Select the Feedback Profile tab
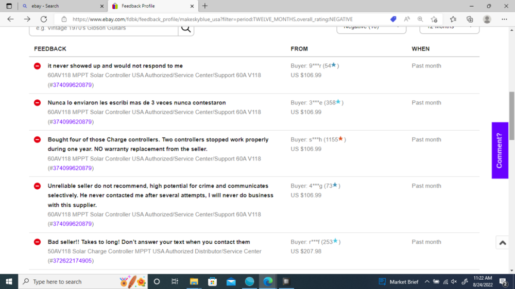Viewport: 515px width, 289px height. [153, 6]
